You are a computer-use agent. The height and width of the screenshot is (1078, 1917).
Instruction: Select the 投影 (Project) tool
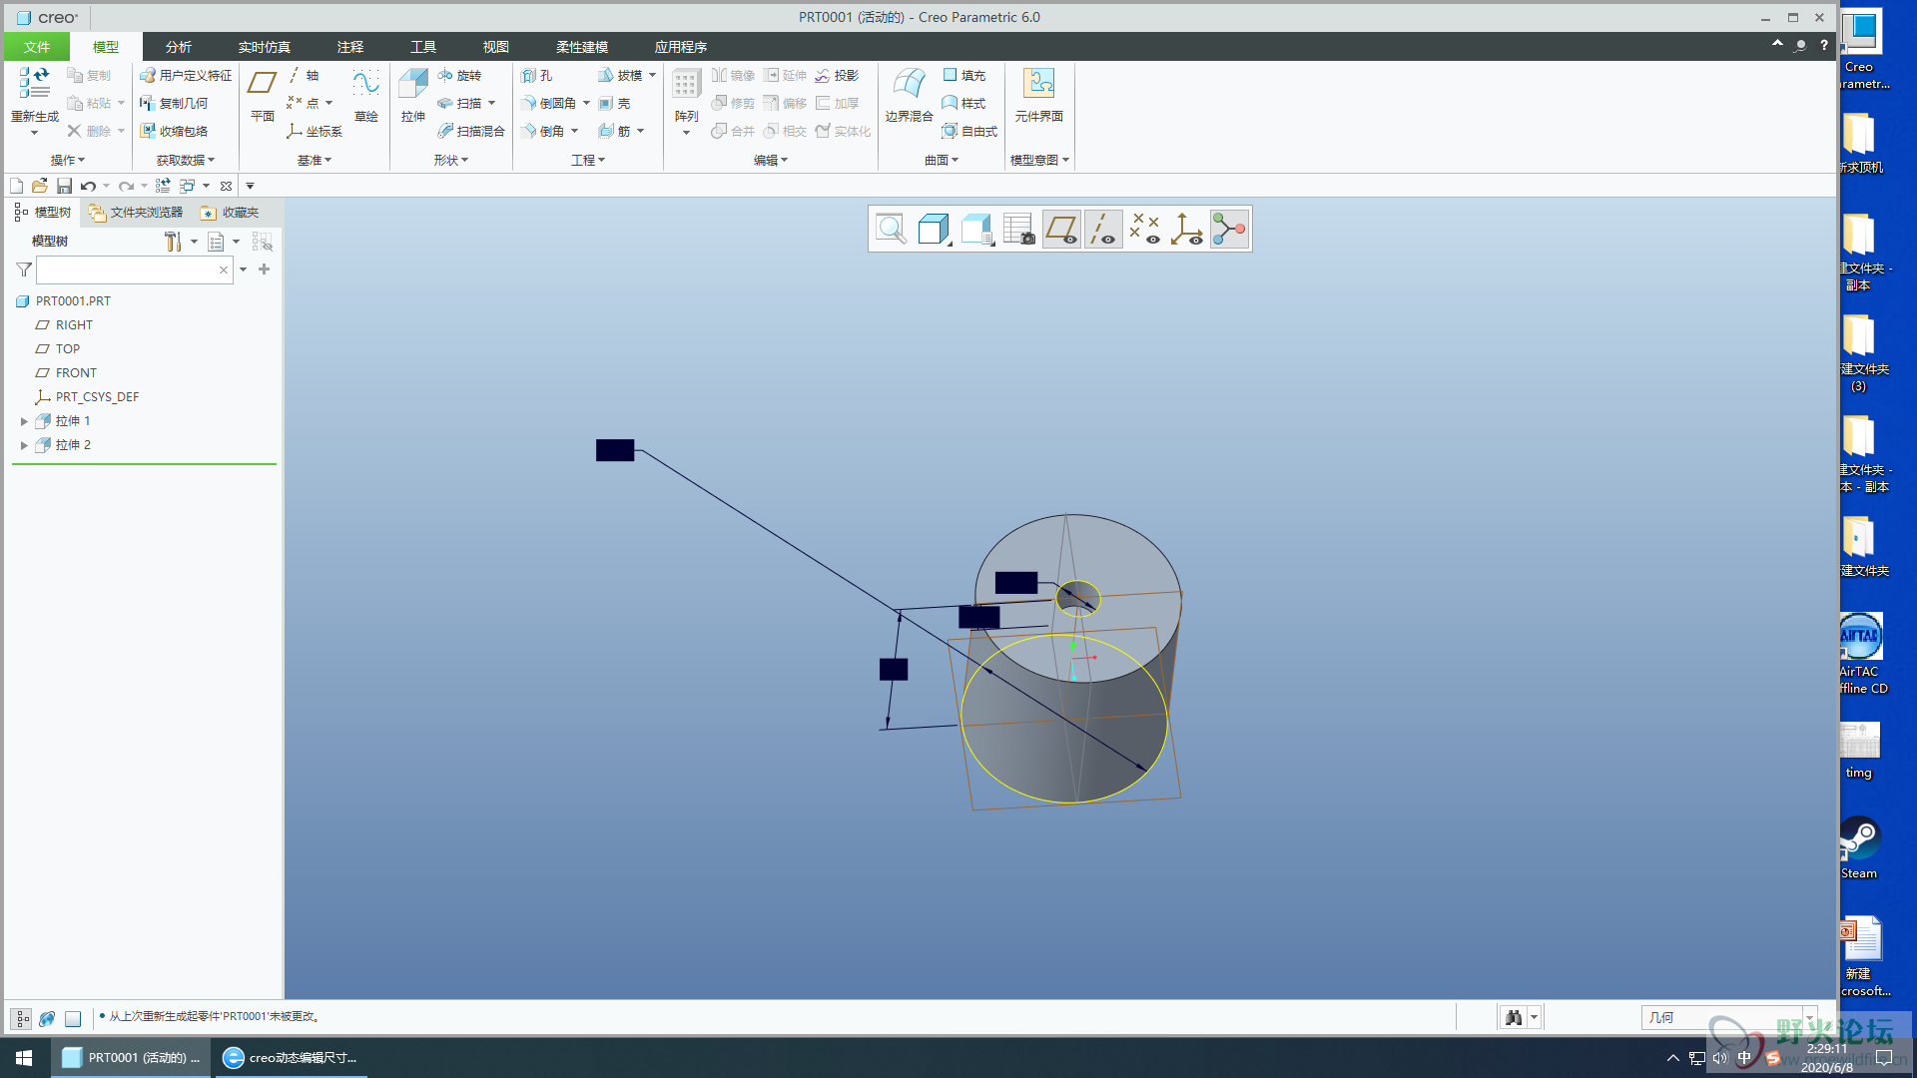pos(837,75)
